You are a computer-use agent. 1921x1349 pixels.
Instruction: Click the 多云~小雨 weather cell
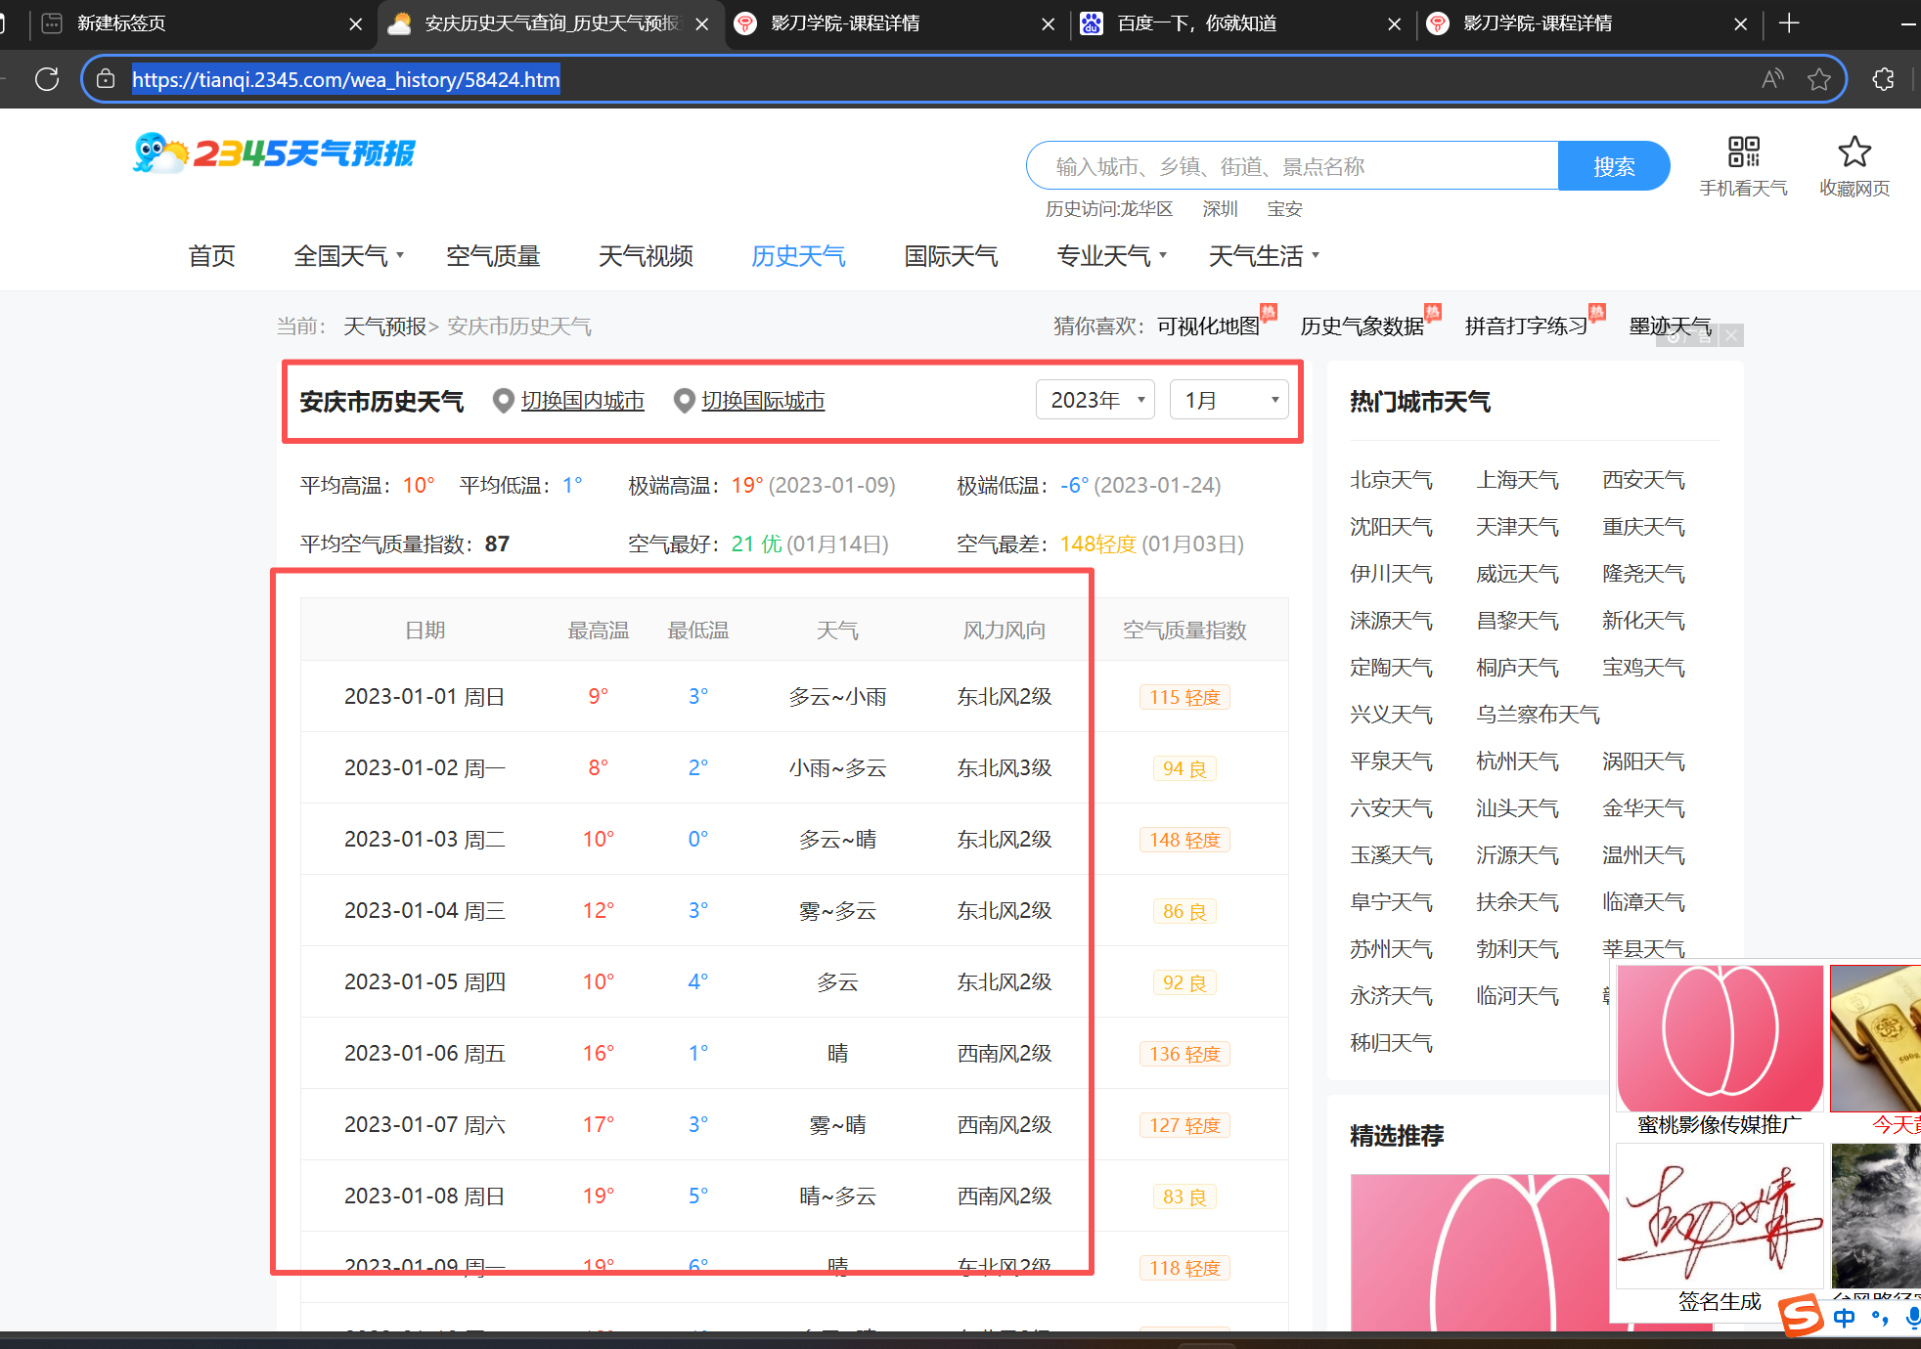coord(837,697)
